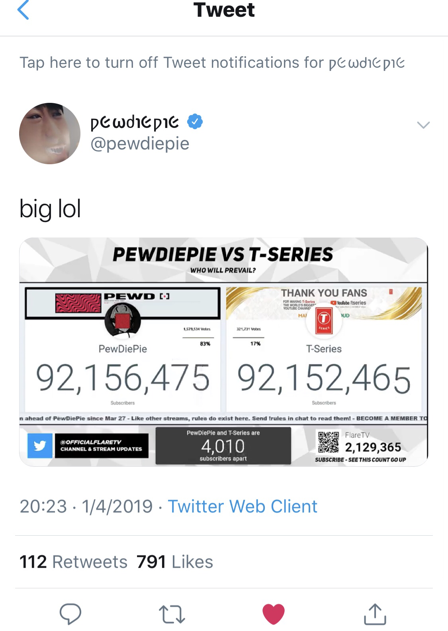448x631 pixels.
Task: Tap the tweet timestamp 20:23 · 1/4/2019
Action: tap(86, 506)
